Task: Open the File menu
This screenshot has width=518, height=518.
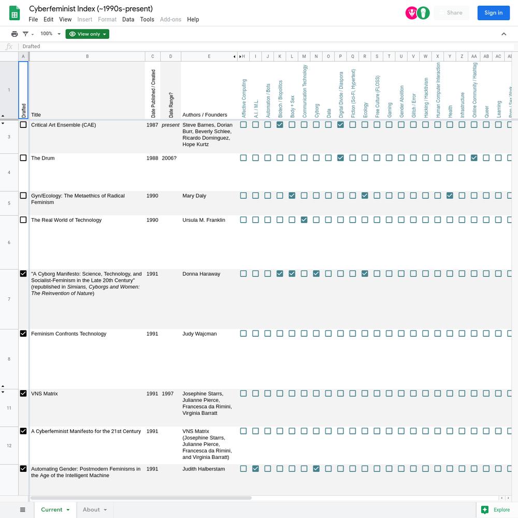Action: coord(33,20)
